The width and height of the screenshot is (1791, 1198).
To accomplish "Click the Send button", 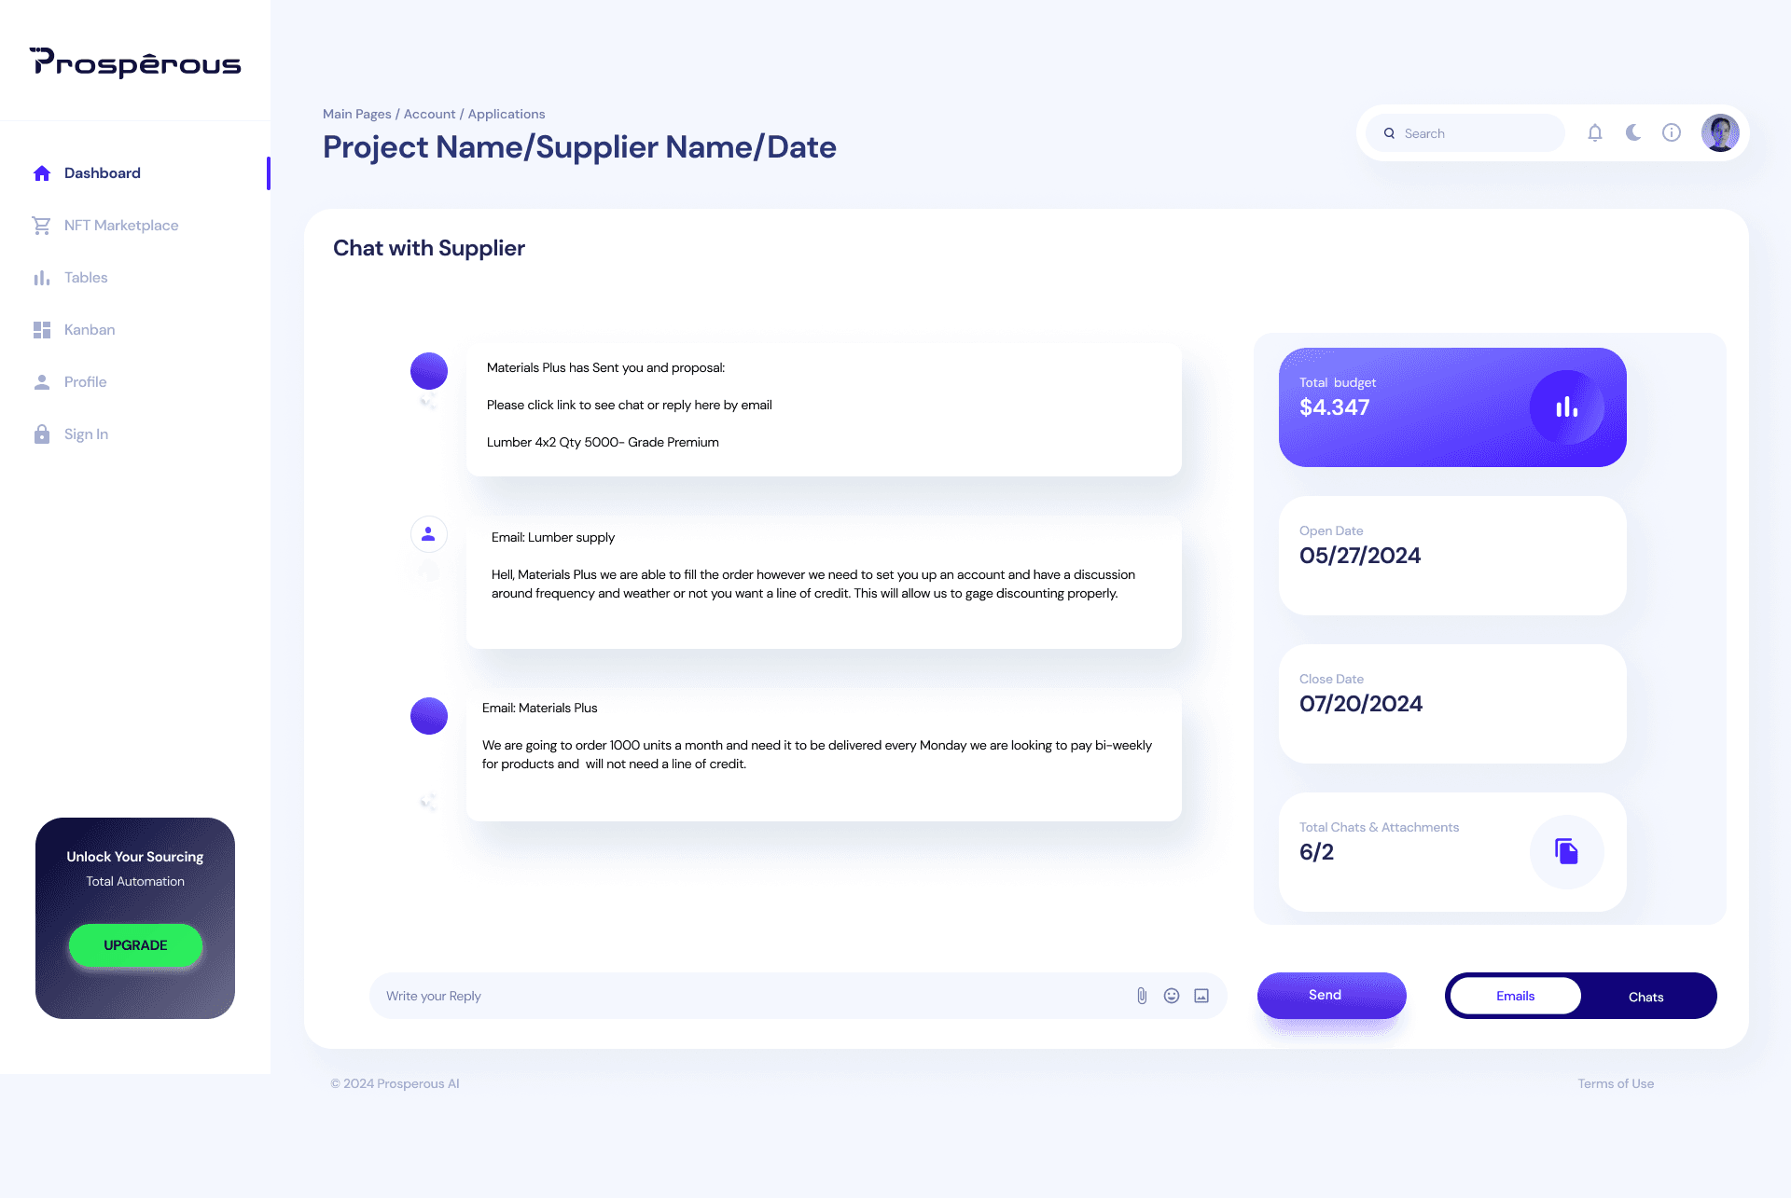I will point(1325,995).
